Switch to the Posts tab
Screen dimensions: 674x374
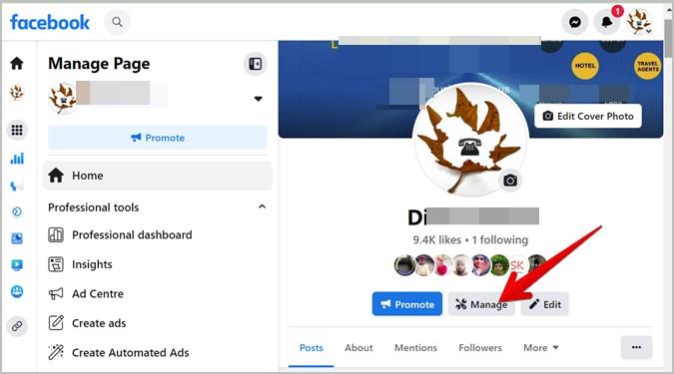coord(312,348)
